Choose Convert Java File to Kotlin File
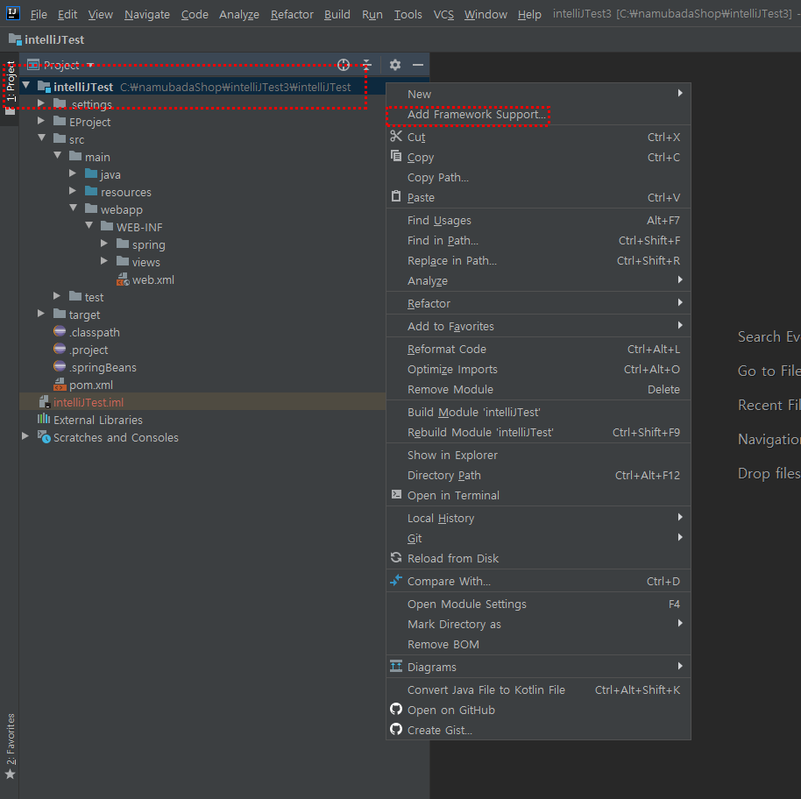The height and width of the screenshot is (799, 801). pos(538,689)
